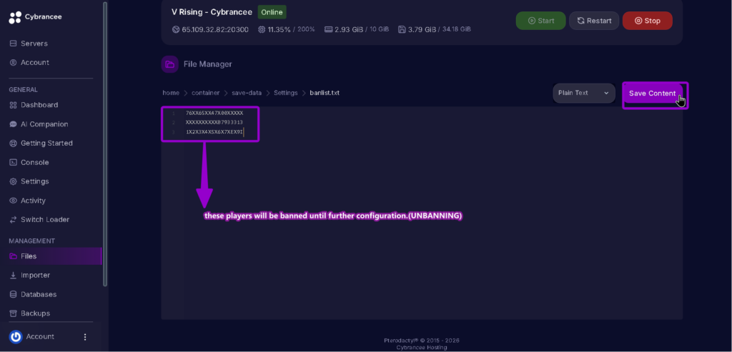Click the Switch Loader arrows icon
The image size is (732, 352).
[13, 220]
